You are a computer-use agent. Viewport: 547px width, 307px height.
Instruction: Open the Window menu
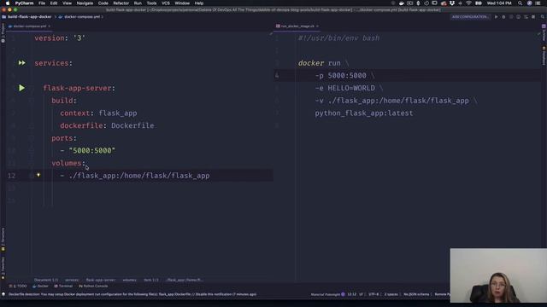pyautogui.click(x=182, y=3)
